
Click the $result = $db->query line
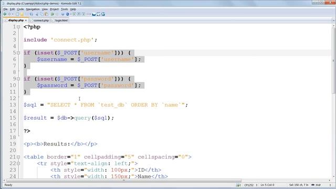69,118
